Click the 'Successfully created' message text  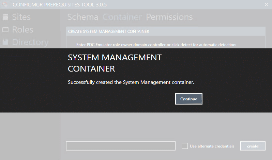click(131, 82)
